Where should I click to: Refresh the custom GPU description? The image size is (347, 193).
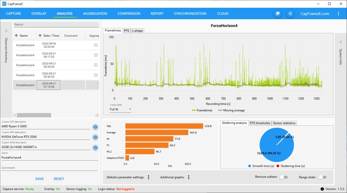[95, 137]
